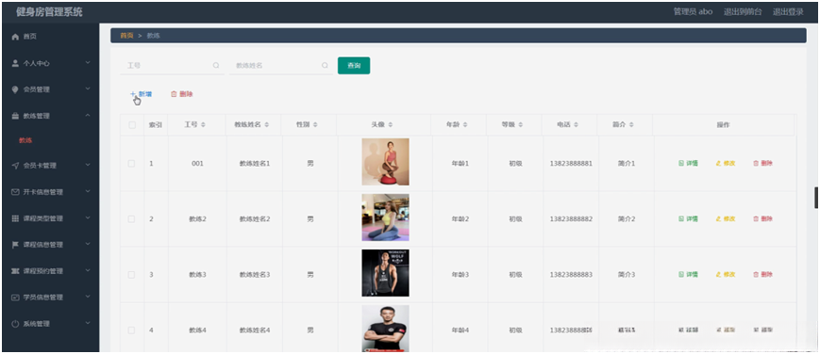
Task: Expand 会员管理 chevron
Action: click(88, 89)
